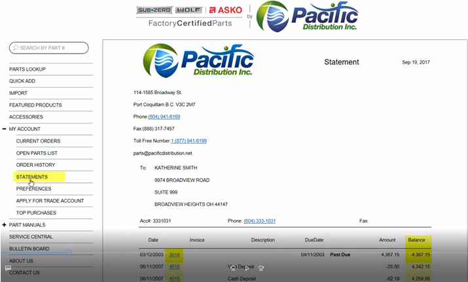Click Acc#: 3331031 text

click(155, 221)
